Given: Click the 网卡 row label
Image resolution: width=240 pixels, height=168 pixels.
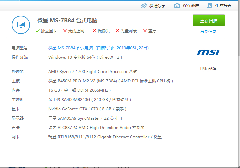Looking at the screenshot, I should [x=16, y=137].
